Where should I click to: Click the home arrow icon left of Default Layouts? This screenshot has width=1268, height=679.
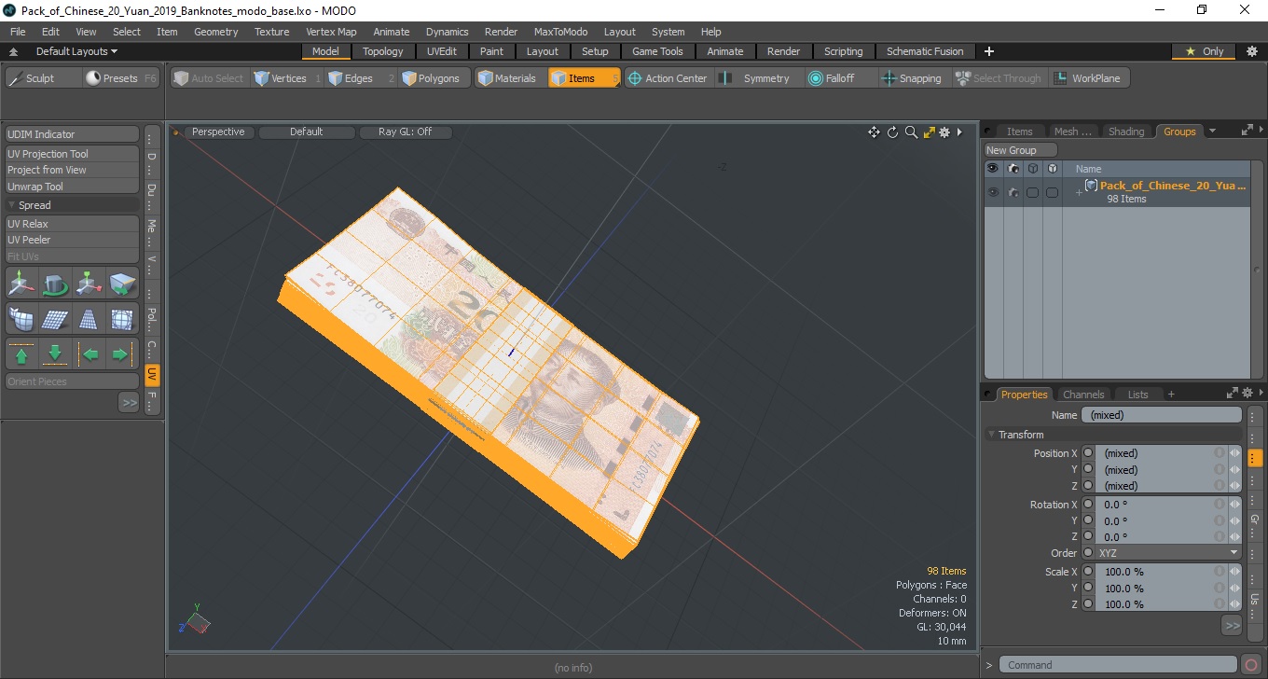[x=14, y=52]
